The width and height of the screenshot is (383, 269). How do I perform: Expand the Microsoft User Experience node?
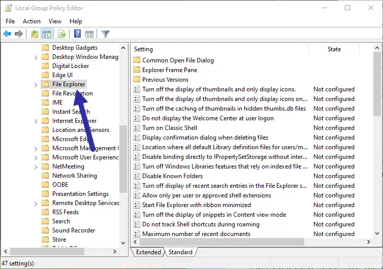point(36,158)
